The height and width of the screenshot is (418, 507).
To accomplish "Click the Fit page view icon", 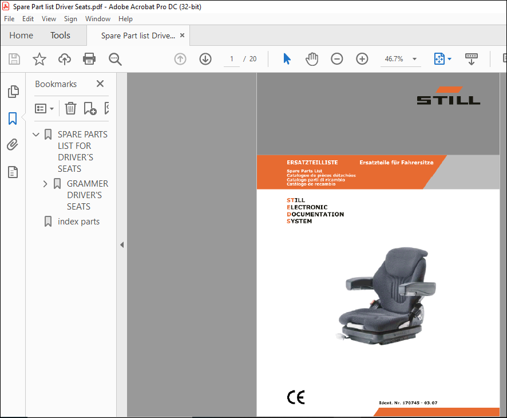I will click(x=439, y=59).
